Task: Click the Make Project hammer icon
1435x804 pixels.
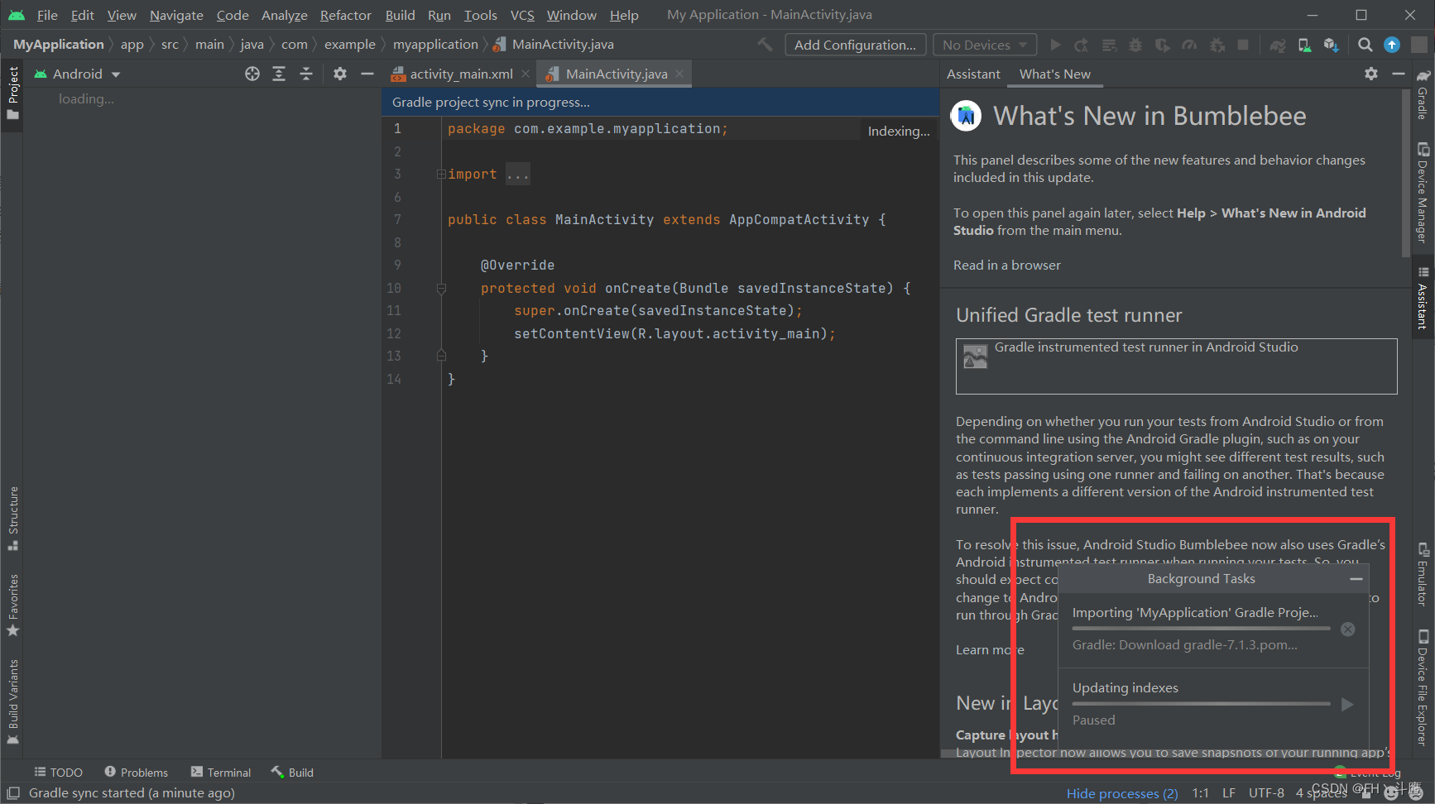Action: click(x=765, y=45)
